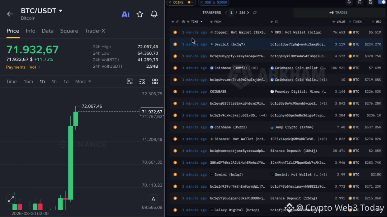Select the 4h chart interval
Viewport: 387px width, 217px height.
click(x=54, y=82)
